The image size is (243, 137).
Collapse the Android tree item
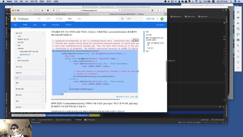coord(16,49)
